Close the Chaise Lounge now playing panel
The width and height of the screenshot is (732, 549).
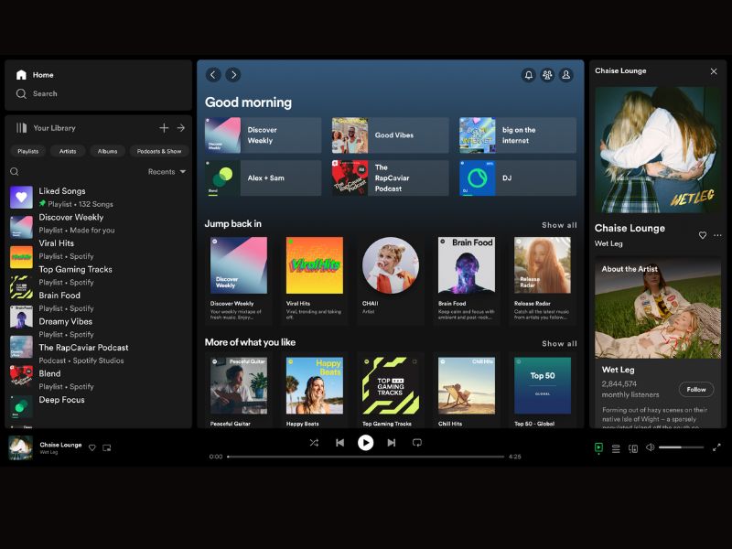[x=714, y=71]
